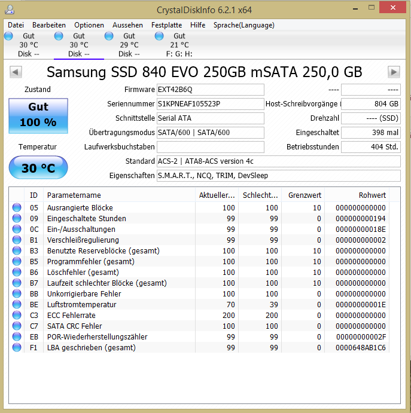The image size is (411, 413).
Task: Click status orb for POR-Wiederherstellungszähler row
Action: pyautogui.click(x=17, y=337)
